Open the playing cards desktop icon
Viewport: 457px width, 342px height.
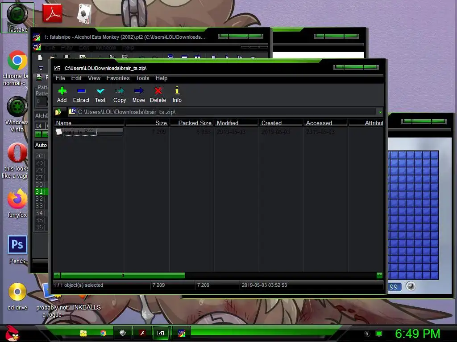84,13
